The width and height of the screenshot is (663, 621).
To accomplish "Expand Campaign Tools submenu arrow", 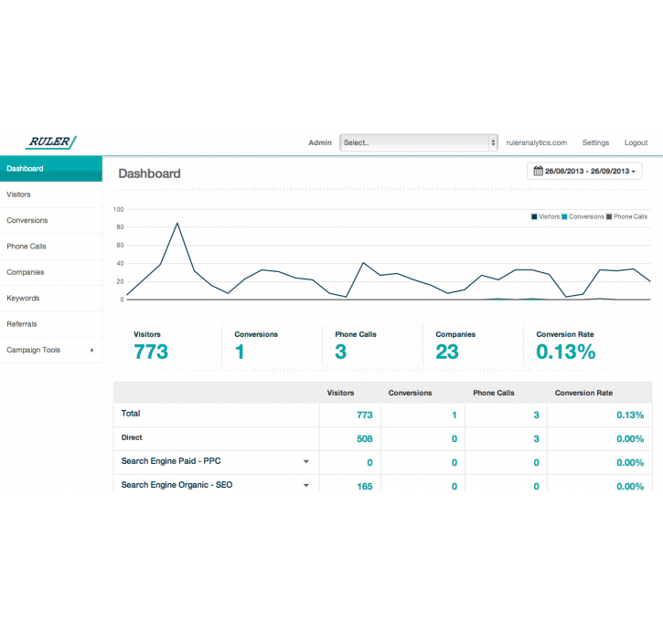I will pos(91,350).
